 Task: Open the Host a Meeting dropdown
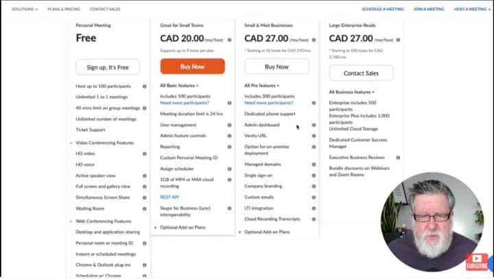pos(473,10)
